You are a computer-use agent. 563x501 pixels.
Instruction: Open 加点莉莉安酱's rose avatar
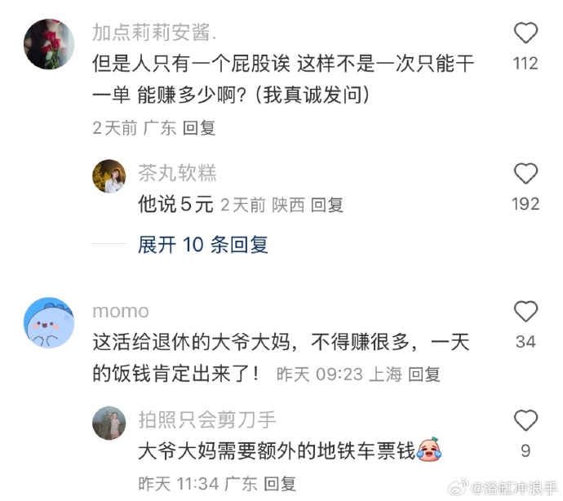49,44
